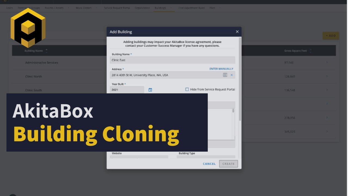Open the Clinic North row chevron
Viewport: 348px width, 196px height.
327,76
